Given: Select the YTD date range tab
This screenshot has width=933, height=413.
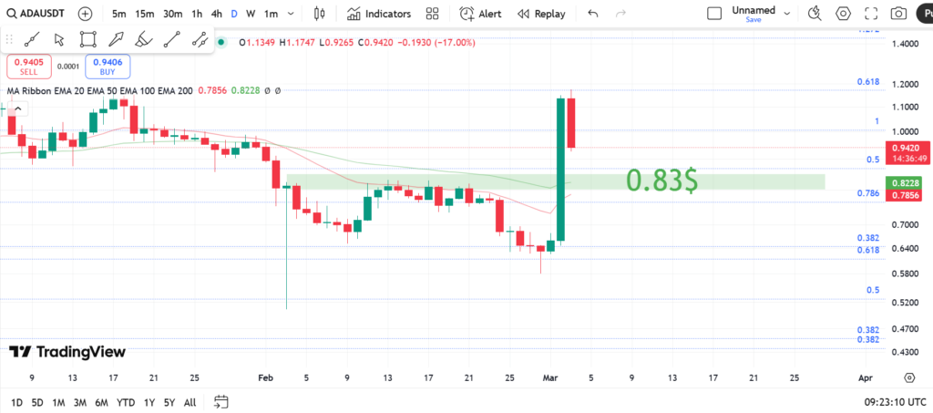Looking at the screenshot, I should click(x=127, y=402).
